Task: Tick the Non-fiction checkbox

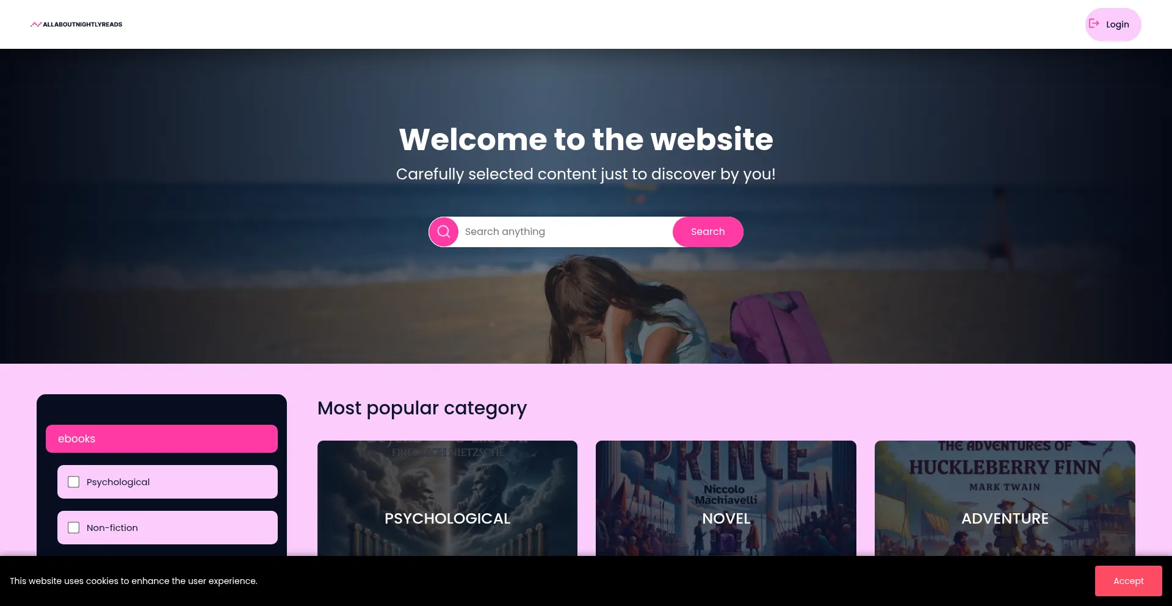Action: pos(74,528)
